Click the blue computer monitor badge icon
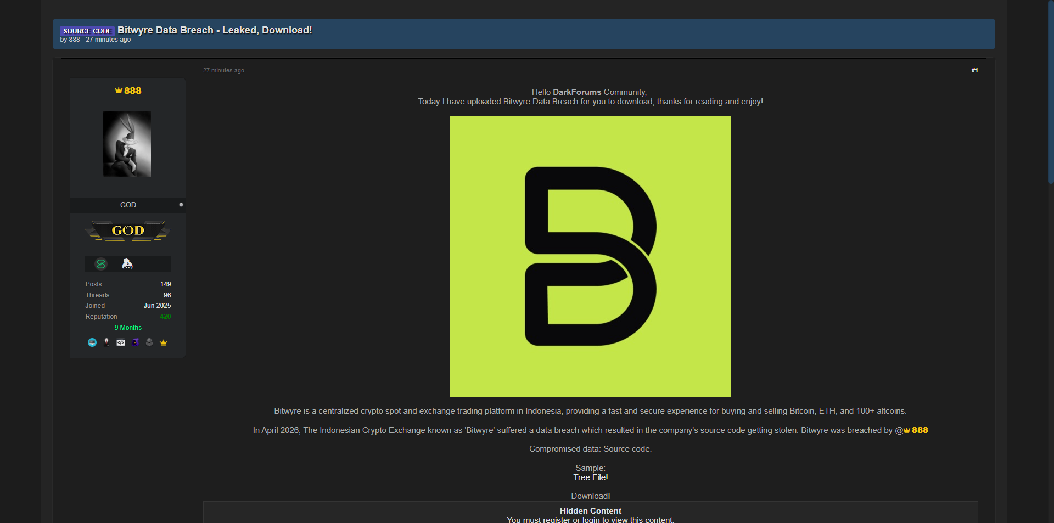Viewport: 1054px width, 523px height. click(x=92, y=342)
